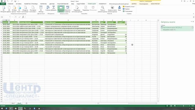Image resolution: width=195 pixels, height=110 pixels.
Task: Open the 'Фамилия' column filter dropdown
Action: 99,22
